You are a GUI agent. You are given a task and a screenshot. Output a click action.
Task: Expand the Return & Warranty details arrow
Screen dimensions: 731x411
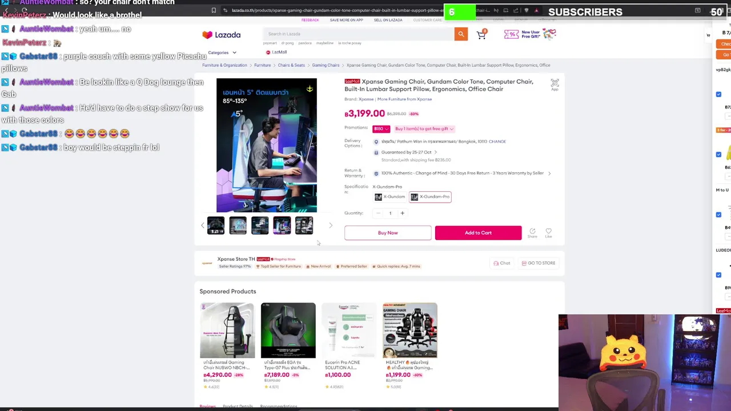click(549, 174)
